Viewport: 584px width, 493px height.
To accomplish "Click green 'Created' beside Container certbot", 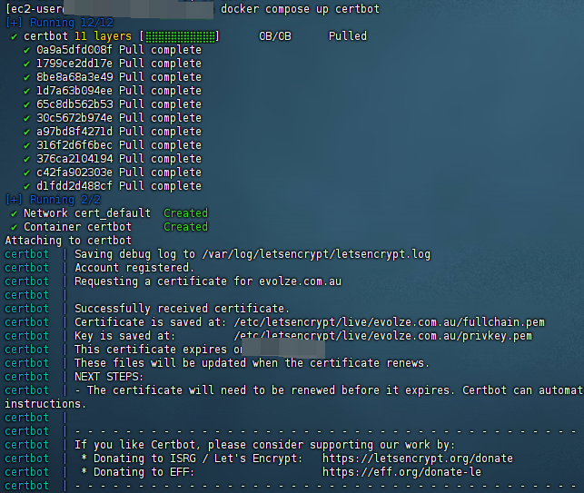I will pos(185,227).
